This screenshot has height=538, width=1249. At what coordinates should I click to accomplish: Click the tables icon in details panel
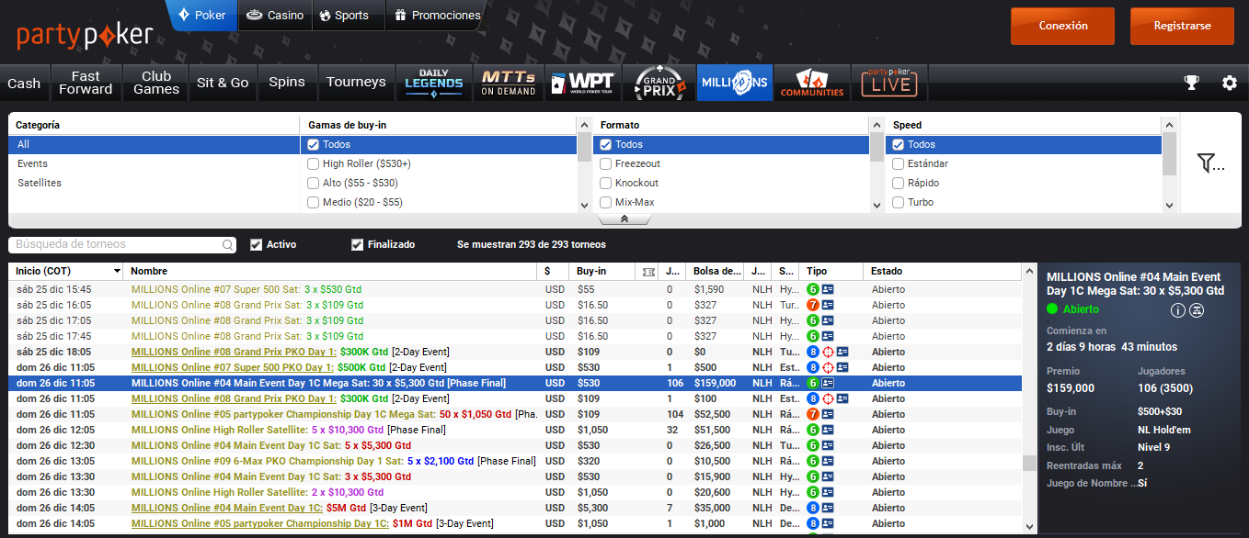tap(1197, 310)
